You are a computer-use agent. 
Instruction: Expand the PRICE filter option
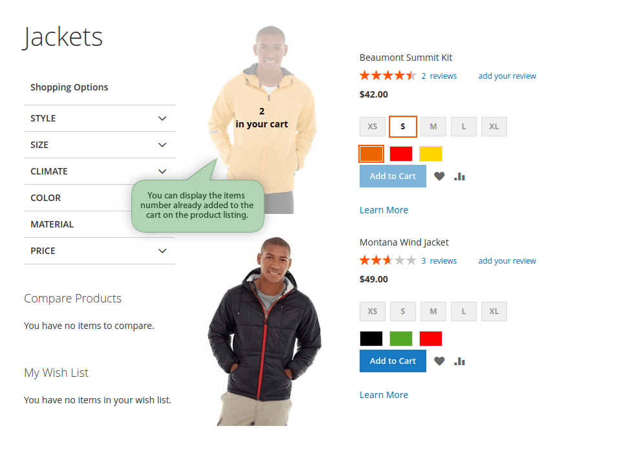click(x=99, y=251)
